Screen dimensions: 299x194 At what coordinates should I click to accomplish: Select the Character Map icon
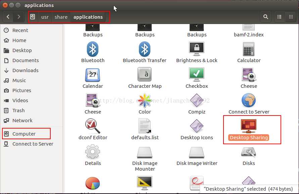point(145,74)
